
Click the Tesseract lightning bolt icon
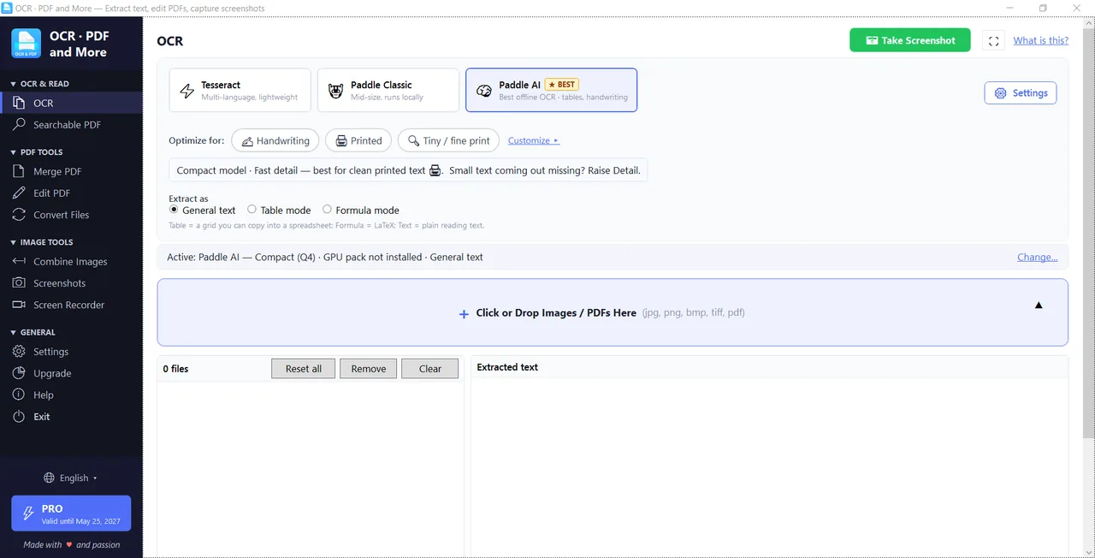186,91
